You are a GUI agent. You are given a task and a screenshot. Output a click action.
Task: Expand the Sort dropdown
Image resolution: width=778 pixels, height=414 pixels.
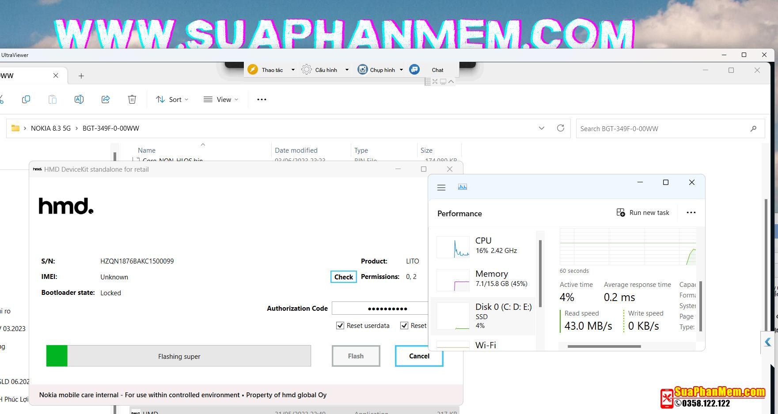(x=172, y=99)
